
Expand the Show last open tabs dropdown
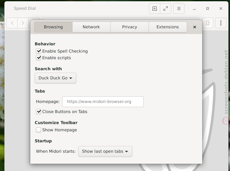click(105, 151)
